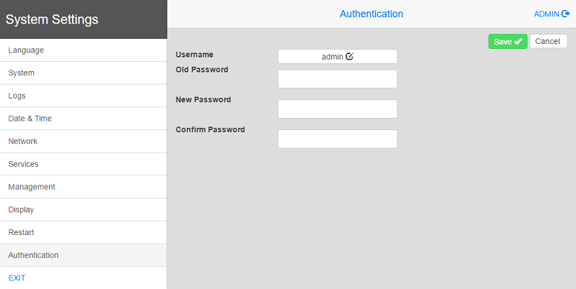This screenshot has height=289, width=576.
Task: Cancel the authentication changes
Action: 548,41
